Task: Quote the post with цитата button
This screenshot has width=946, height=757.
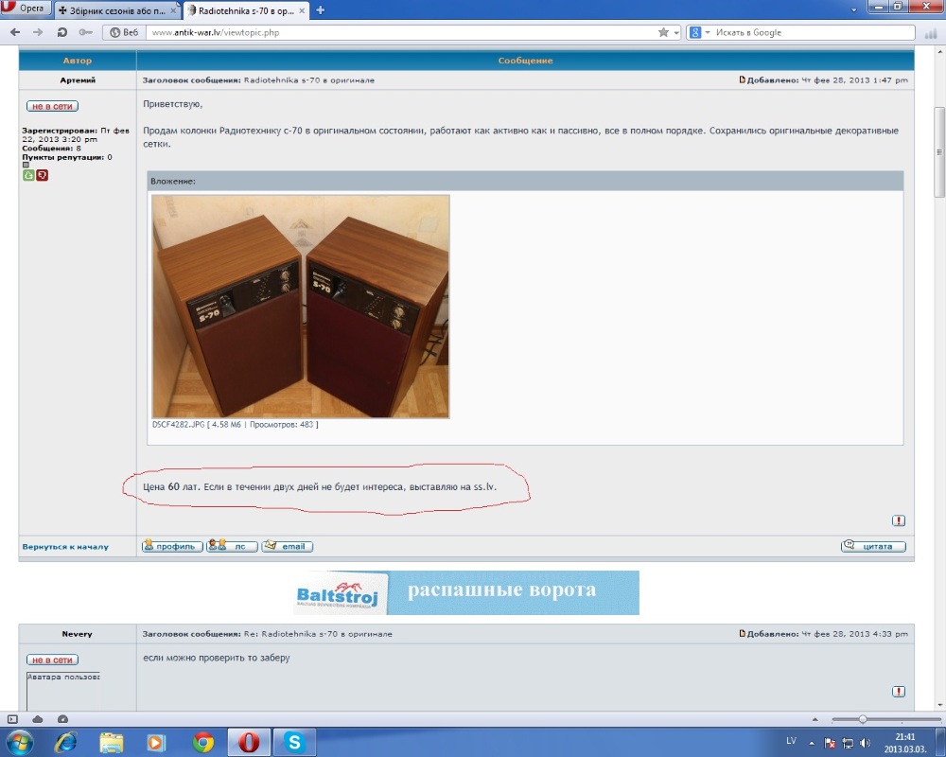Action: (x=873, y=546)
